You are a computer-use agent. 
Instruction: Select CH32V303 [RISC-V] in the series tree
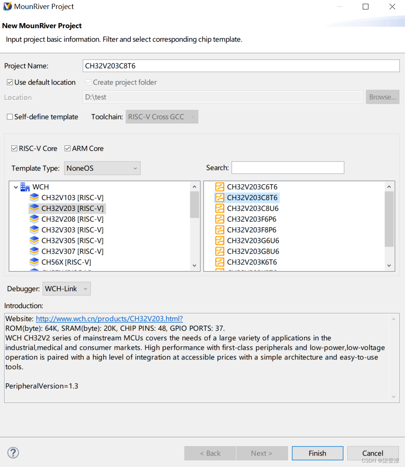click(72, 230)
